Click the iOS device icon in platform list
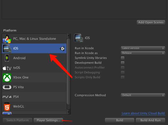 pos(7,48)
